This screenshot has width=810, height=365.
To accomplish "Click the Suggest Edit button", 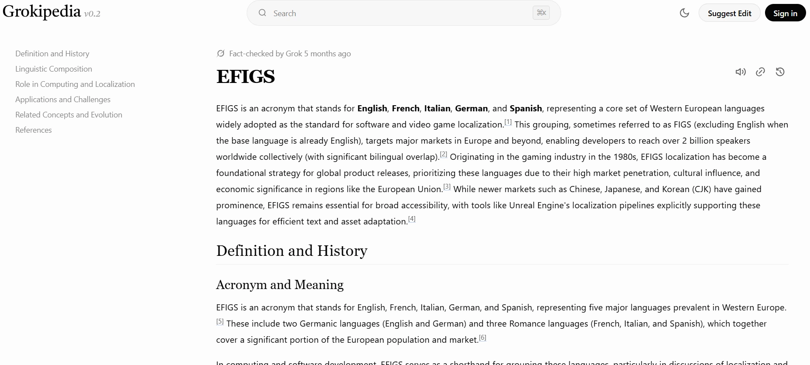I will [729, 13].
